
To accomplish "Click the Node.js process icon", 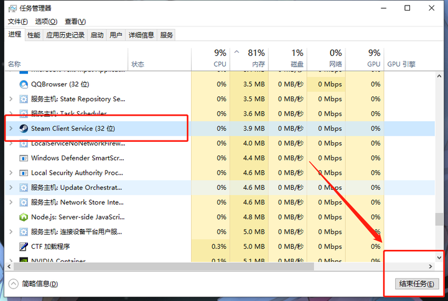I will [24, 217].
